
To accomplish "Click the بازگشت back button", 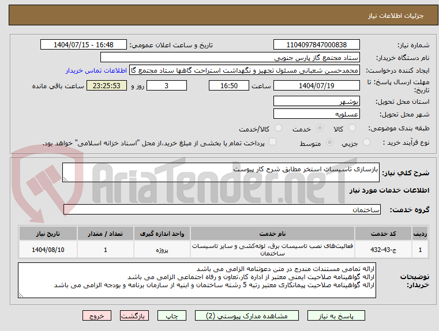I will [x=134, y=315].
